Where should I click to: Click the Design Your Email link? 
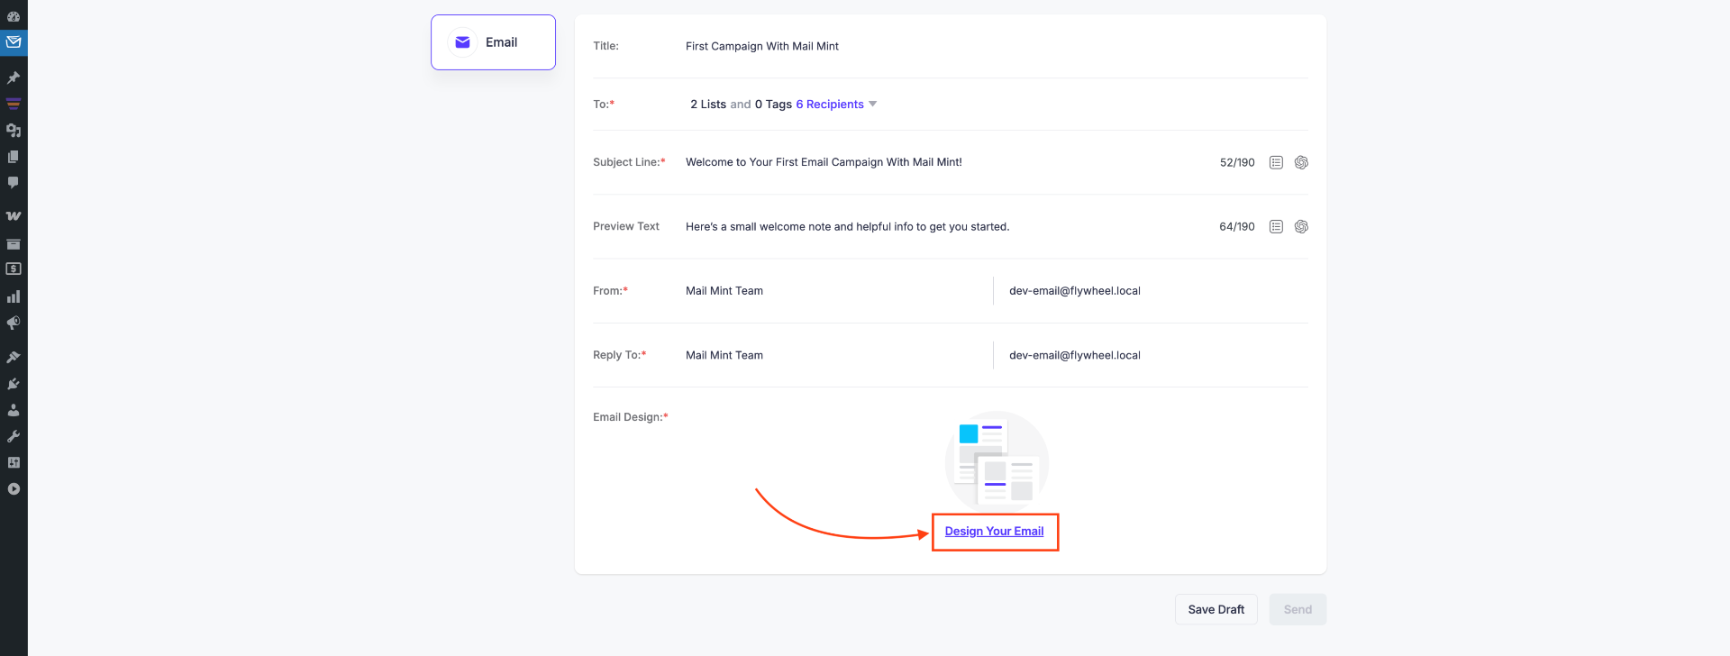click(994, 532)
